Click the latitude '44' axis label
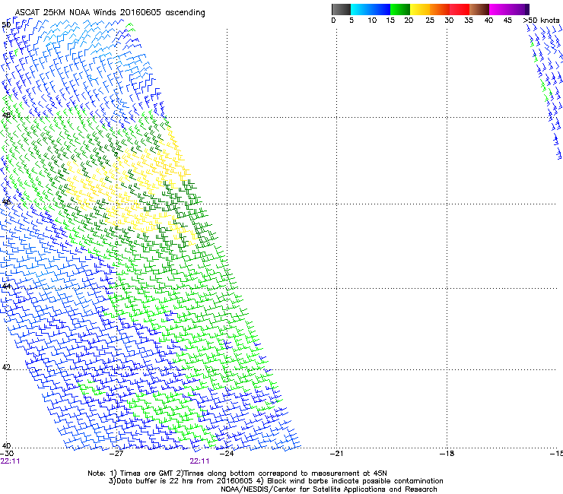Image resolution: width=563 pixels, height=494 pixels. 6,287
